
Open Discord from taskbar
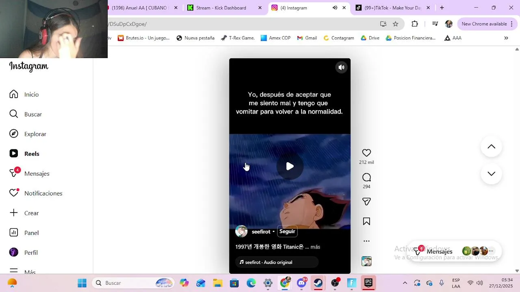click(x=301, y=283)
